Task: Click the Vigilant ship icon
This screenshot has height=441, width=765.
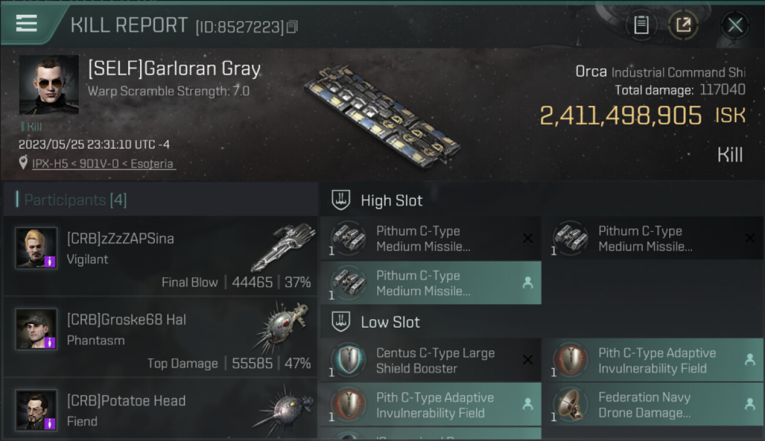Action: click(x=282, y=247)
